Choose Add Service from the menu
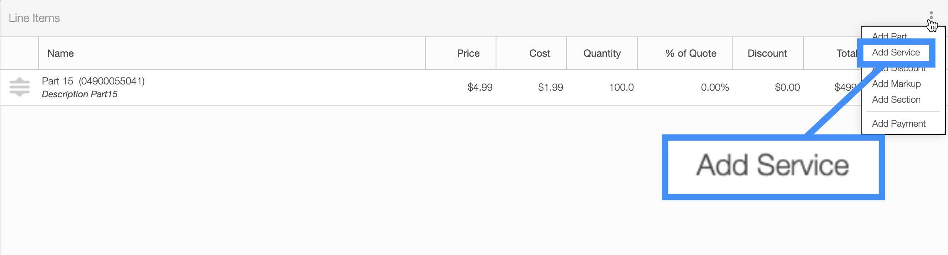 (x=896, y=53)
